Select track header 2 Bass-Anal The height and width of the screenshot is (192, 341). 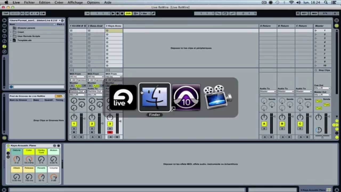[x=96, y=26]
